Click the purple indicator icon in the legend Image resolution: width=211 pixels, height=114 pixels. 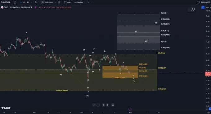tap(35, 7)
